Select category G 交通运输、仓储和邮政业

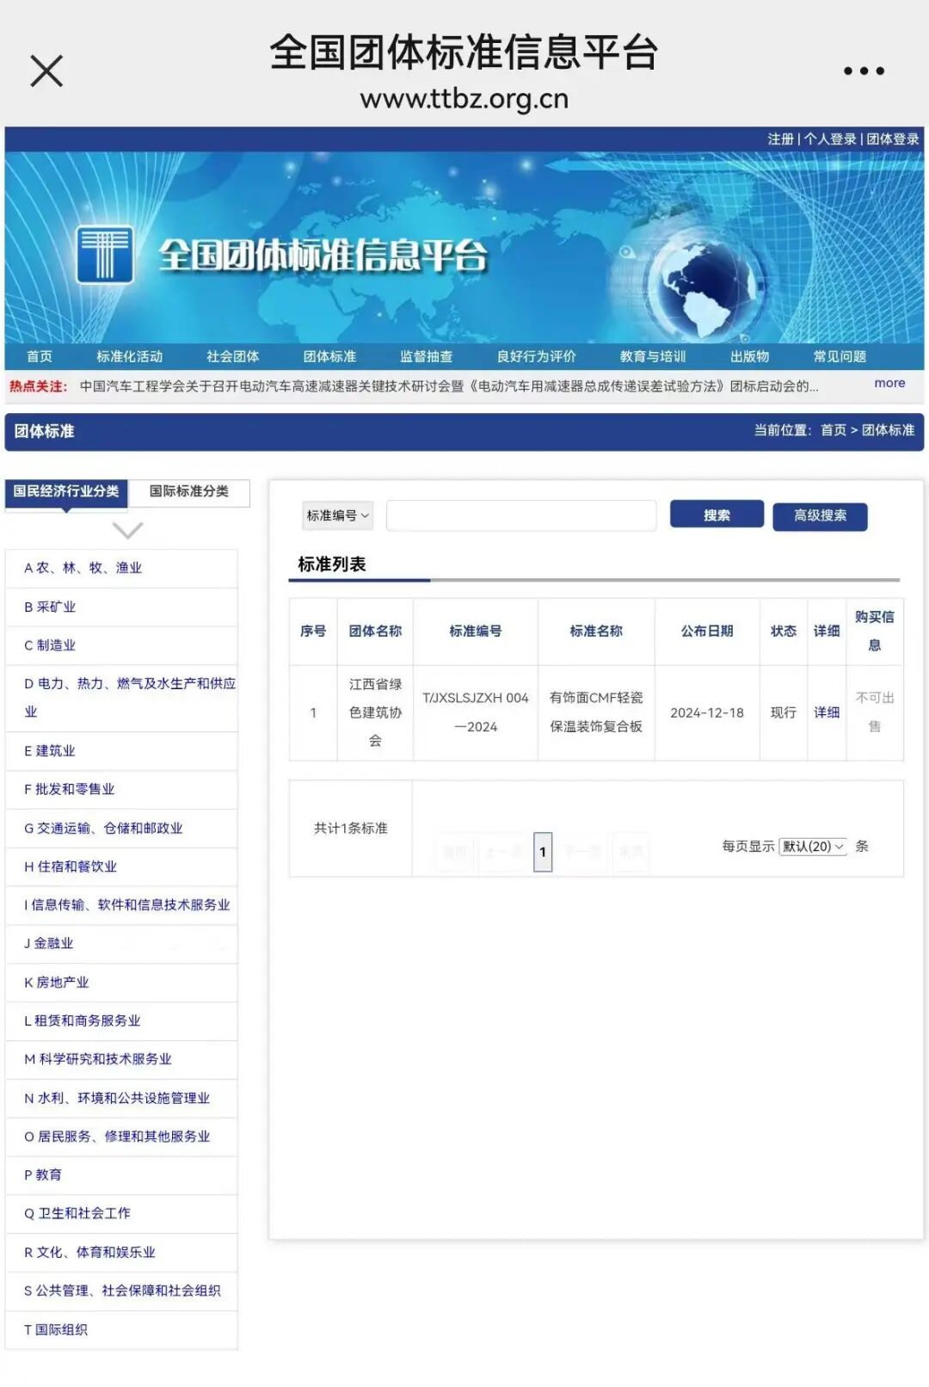click(x=121, y=829)
